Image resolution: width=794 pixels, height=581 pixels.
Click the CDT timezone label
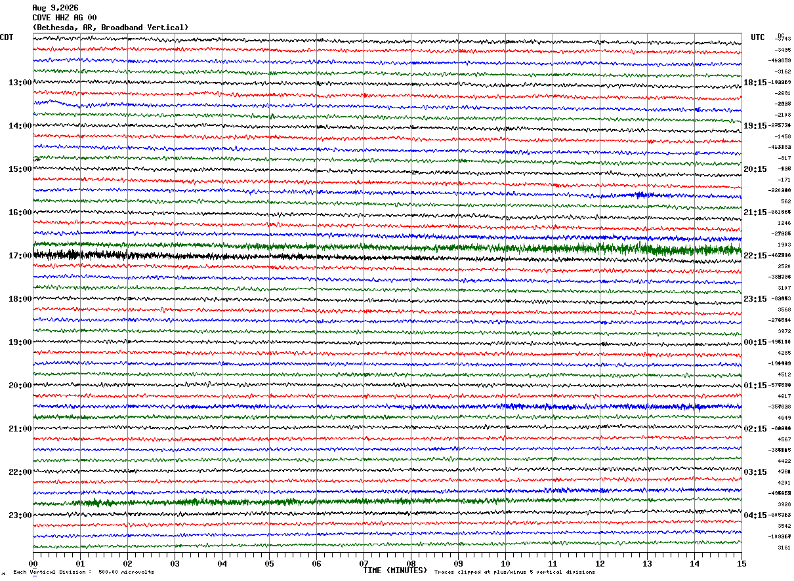coord(7,37)
